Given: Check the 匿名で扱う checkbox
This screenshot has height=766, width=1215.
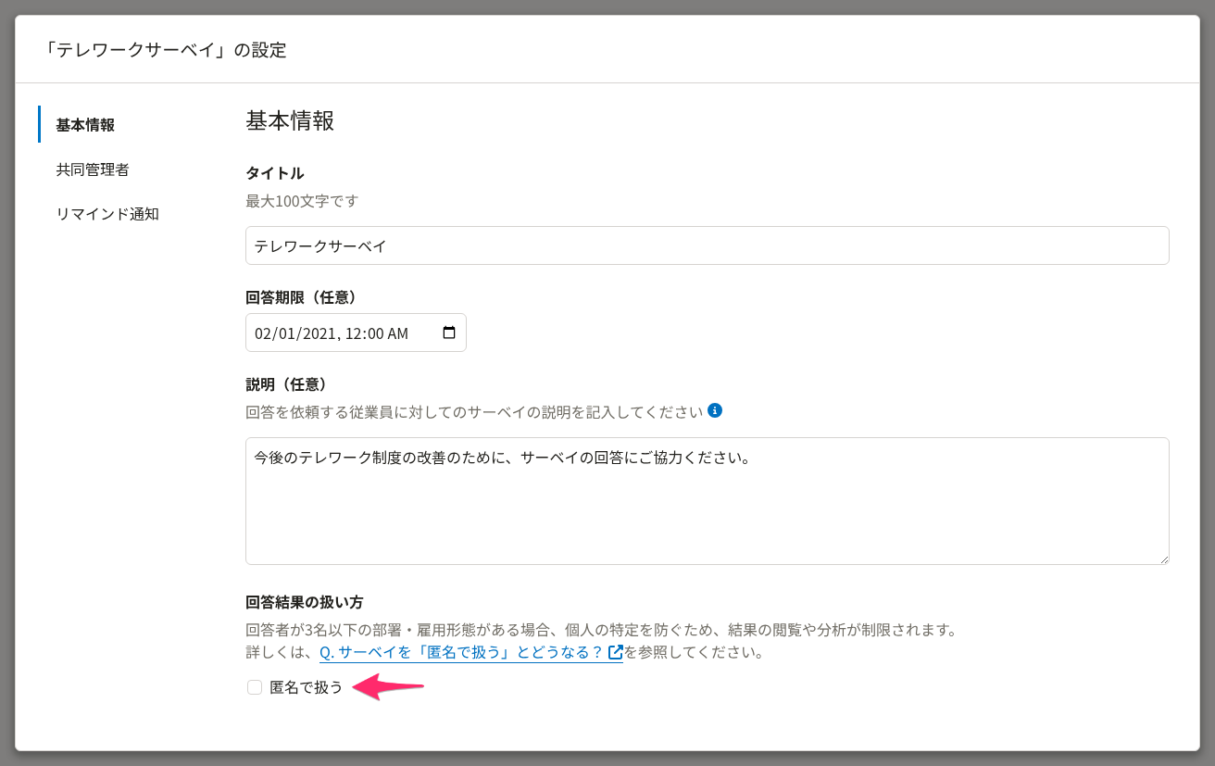Looking at the screenshot, I should (x=255, y=687).
